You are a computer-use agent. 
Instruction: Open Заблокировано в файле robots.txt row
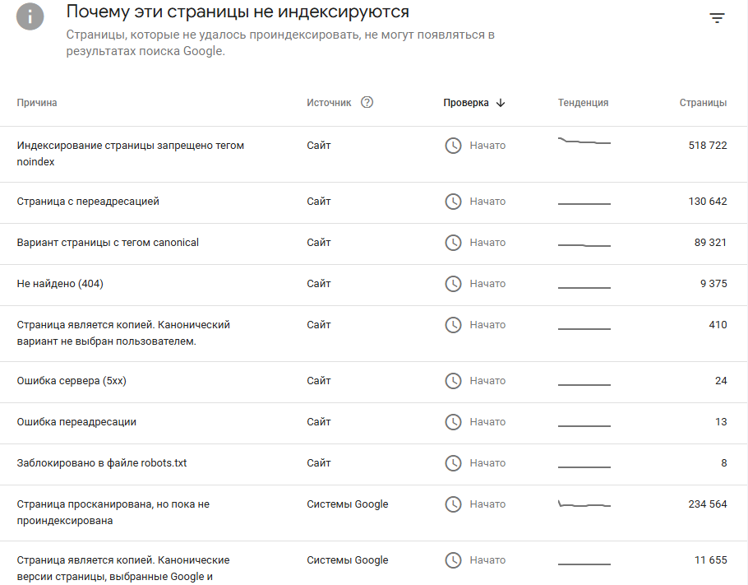point(102,463)
